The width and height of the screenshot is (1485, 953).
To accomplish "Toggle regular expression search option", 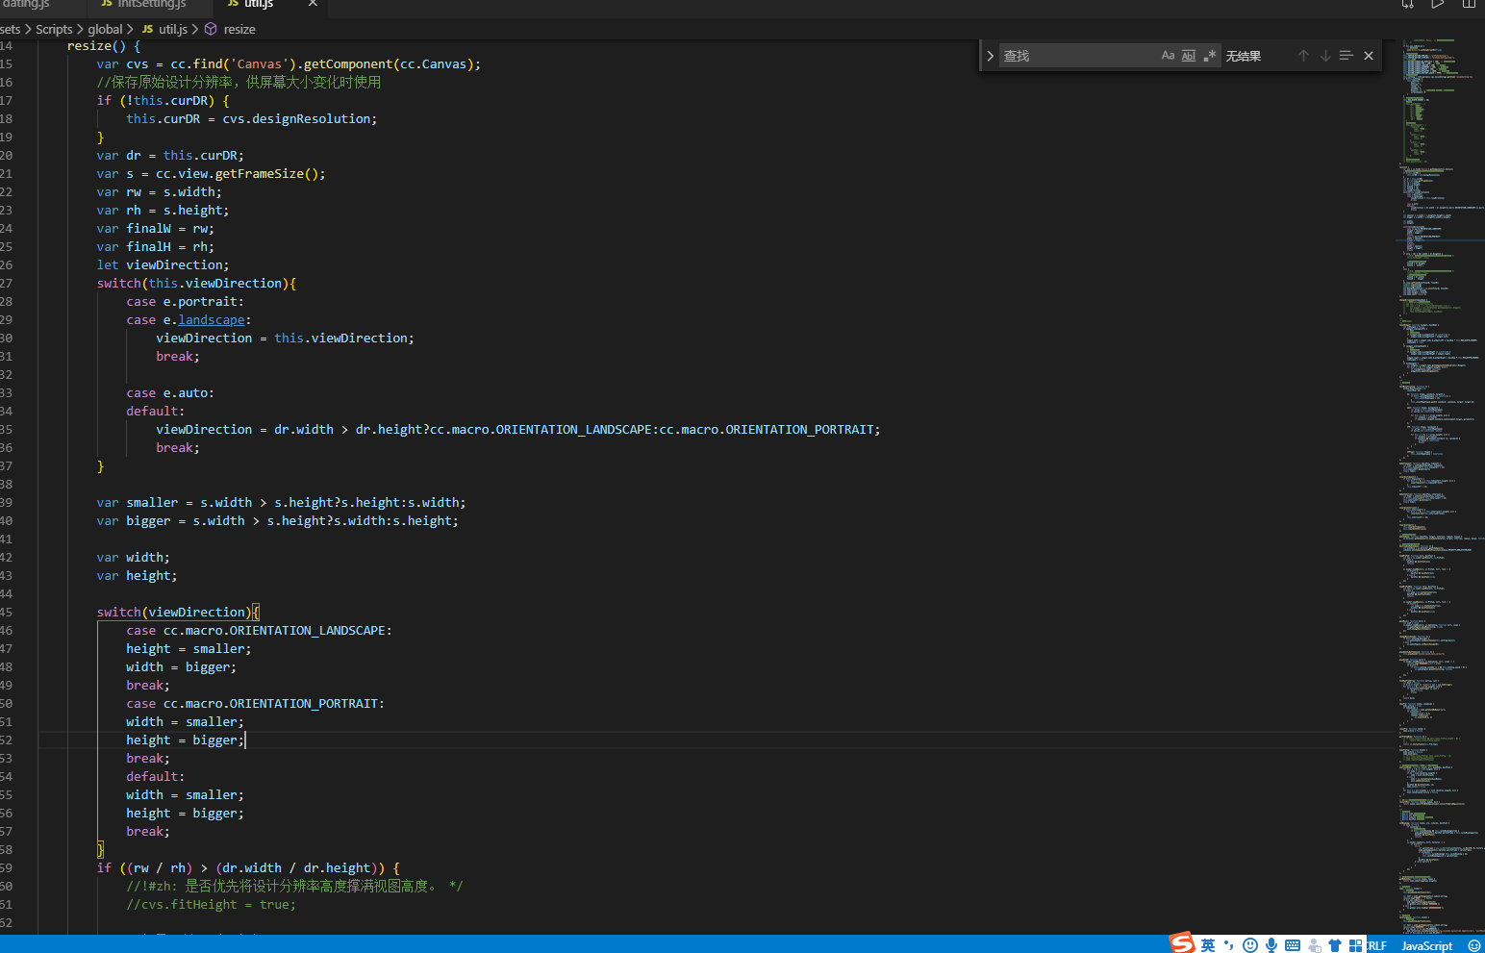I will point(1210,56).
